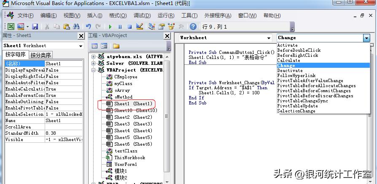Save the file with the floppy icon
This screenshot has width=377, height=184.
pos(35,27)
